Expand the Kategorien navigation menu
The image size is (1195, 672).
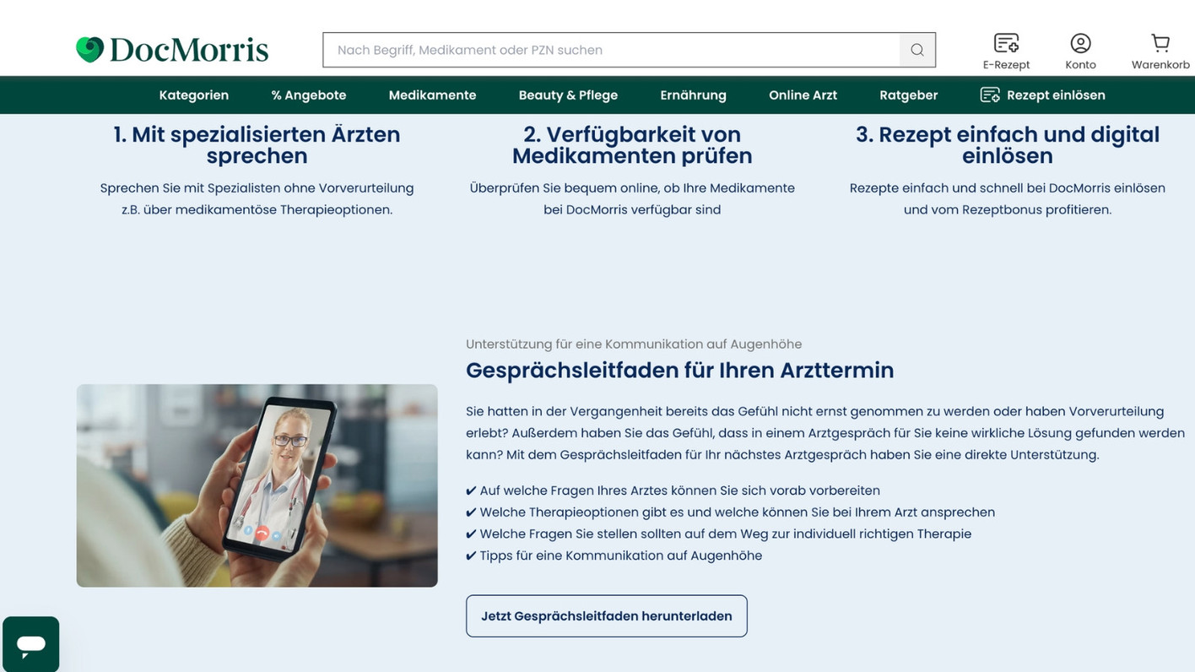[193, 95]
